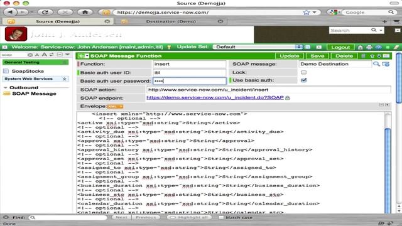This screenshot has height=226, width=402.
Task: Go to the browser Home page
Action: point(85,12)
